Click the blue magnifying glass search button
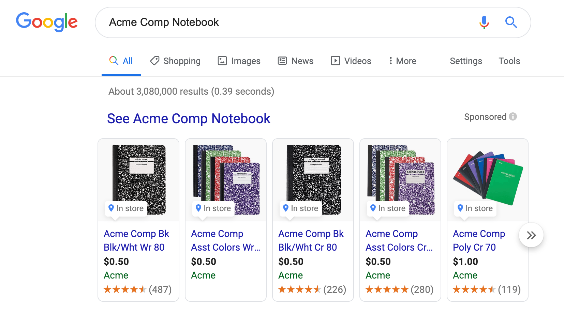The image size is (564, 316). pos(511,22)
